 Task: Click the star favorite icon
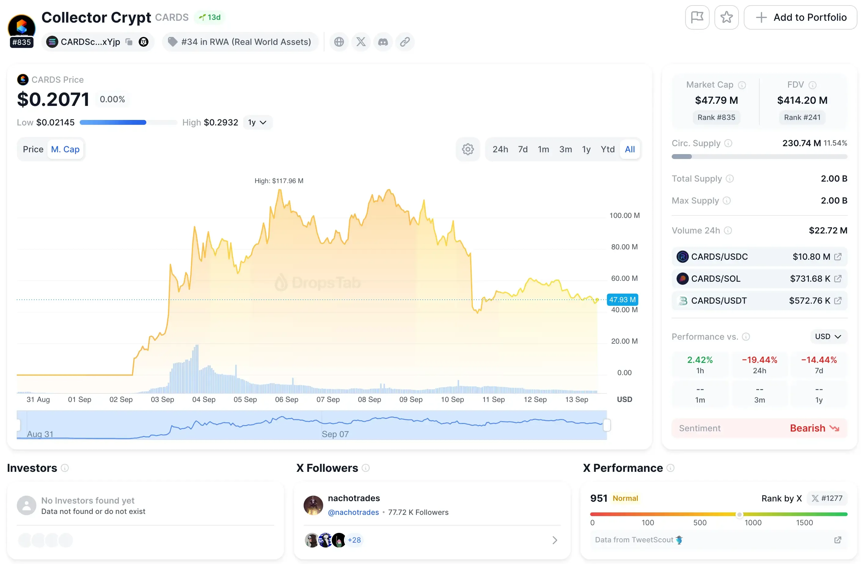[726, 17]
